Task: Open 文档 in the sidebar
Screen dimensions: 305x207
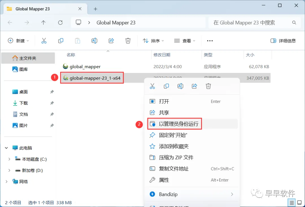Action: click(x=28, y=114)
